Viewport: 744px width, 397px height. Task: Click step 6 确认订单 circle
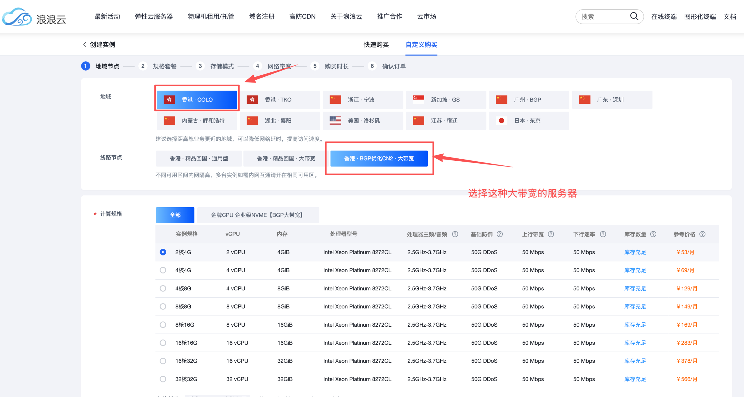click(x=372, y=66)
